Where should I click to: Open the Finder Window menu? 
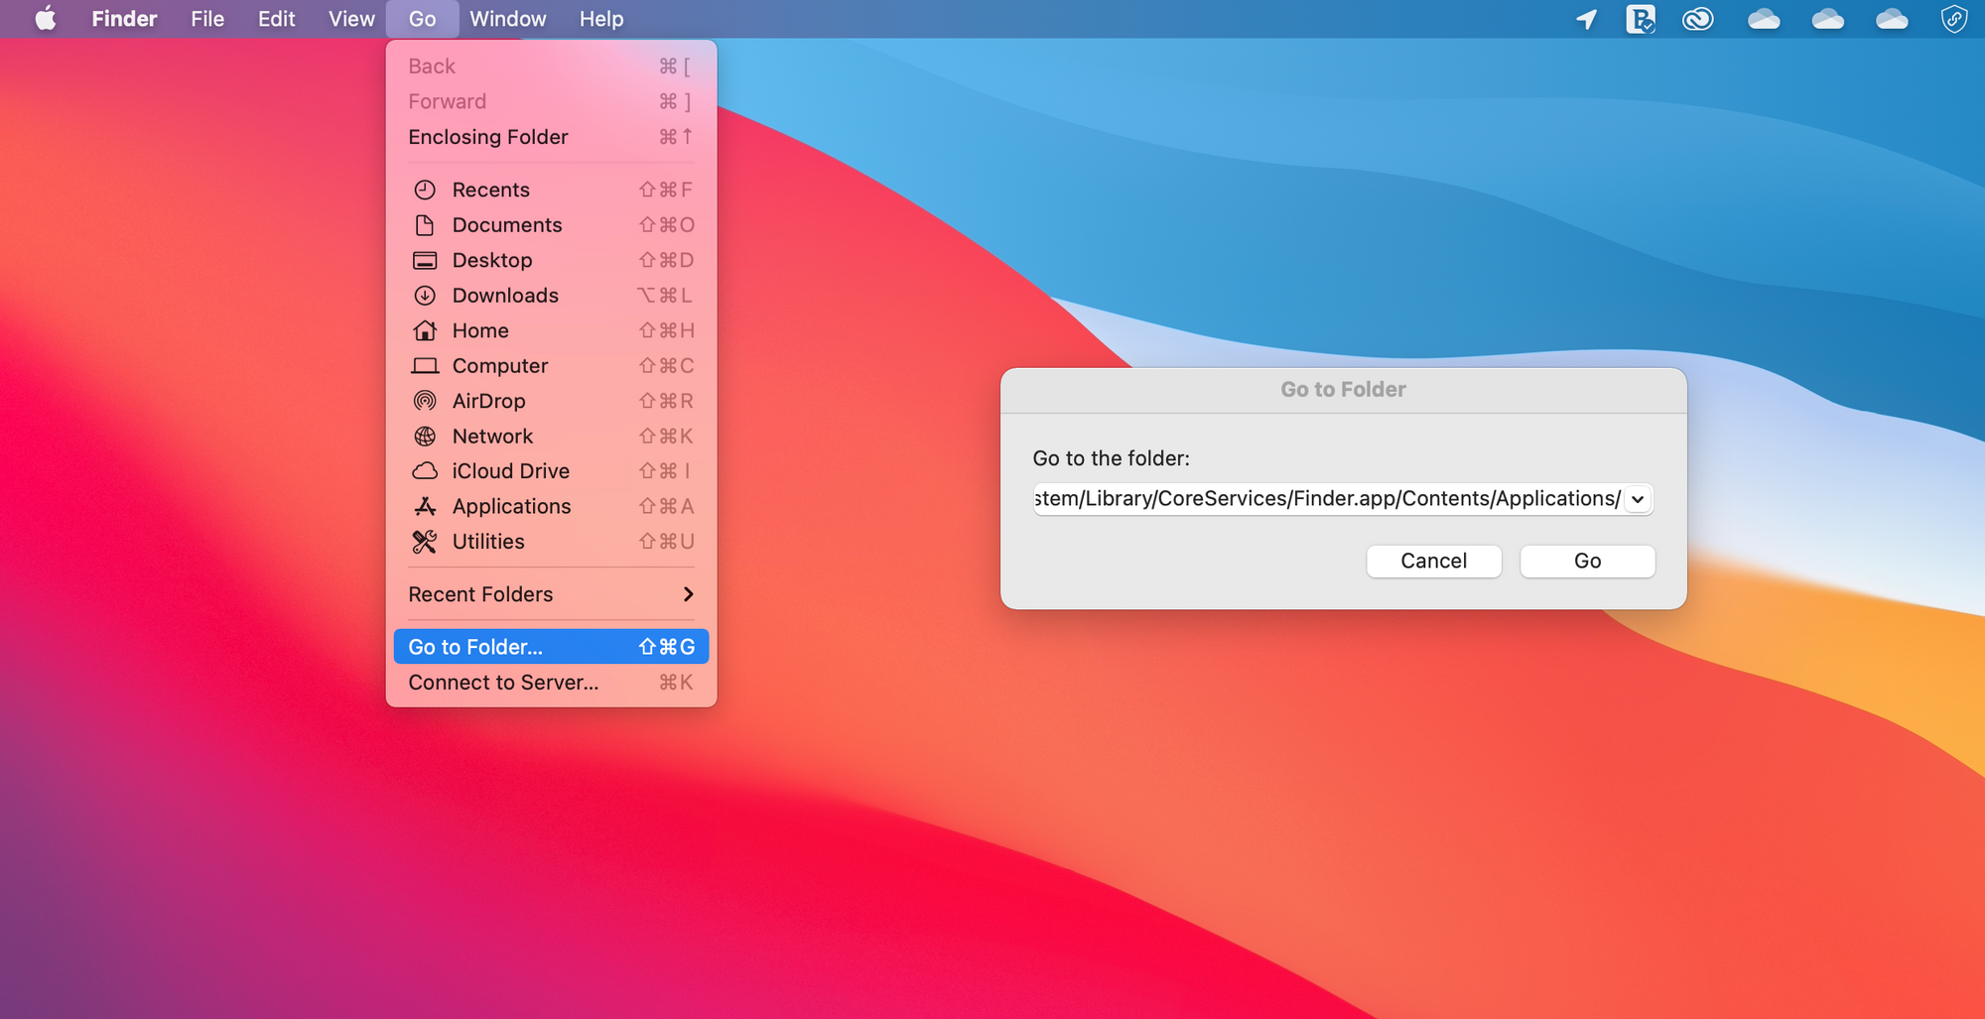pos(507,19)
